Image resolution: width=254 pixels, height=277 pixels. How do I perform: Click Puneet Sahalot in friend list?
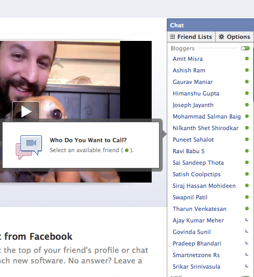click(x=193, y=140)
